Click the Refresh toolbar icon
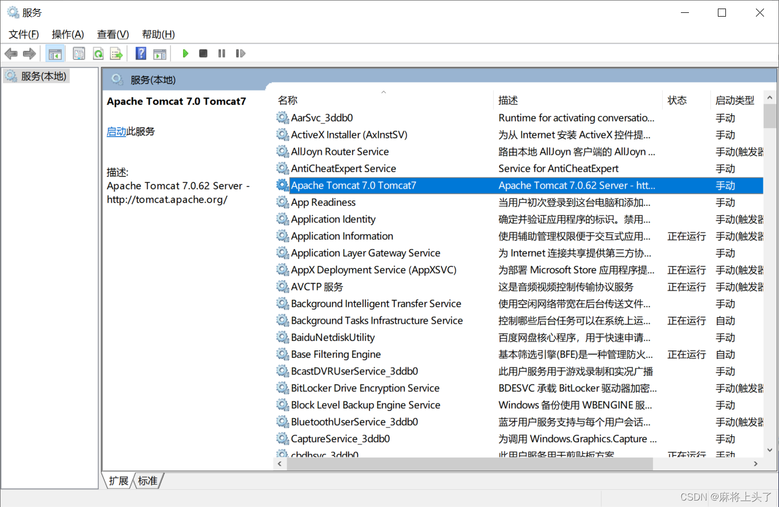Viewport: 779px width, 507px height. click(x=98, y=54)
